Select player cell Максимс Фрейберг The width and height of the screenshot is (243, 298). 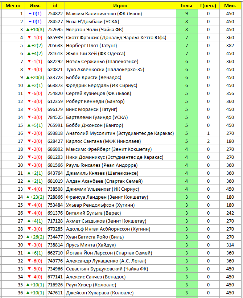120,149
